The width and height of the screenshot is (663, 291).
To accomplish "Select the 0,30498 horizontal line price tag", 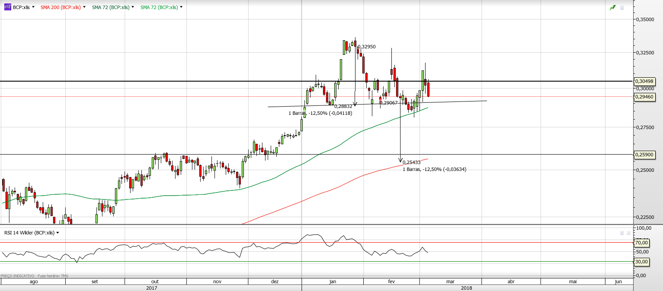I will click(x=645, y=81).
